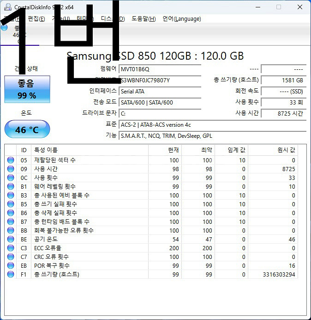Viewport: 311px width, 320px height.
Task: Click the ACS-2 | ATA8-ACS version 4c standard field
Action: [213, 124]
